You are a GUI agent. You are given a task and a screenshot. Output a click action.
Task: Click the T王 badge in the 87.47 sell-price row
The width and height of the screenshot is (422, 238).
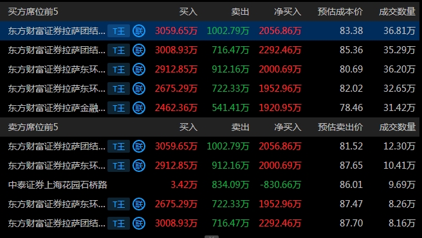click(x=118, y=204)
